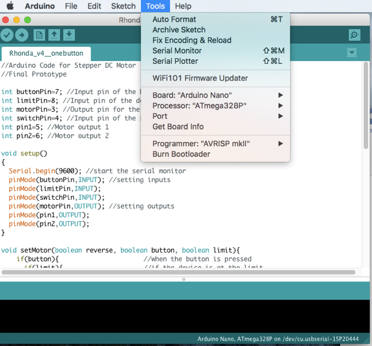Choose Fix Encoding & Reload

[x=215, y=40]
